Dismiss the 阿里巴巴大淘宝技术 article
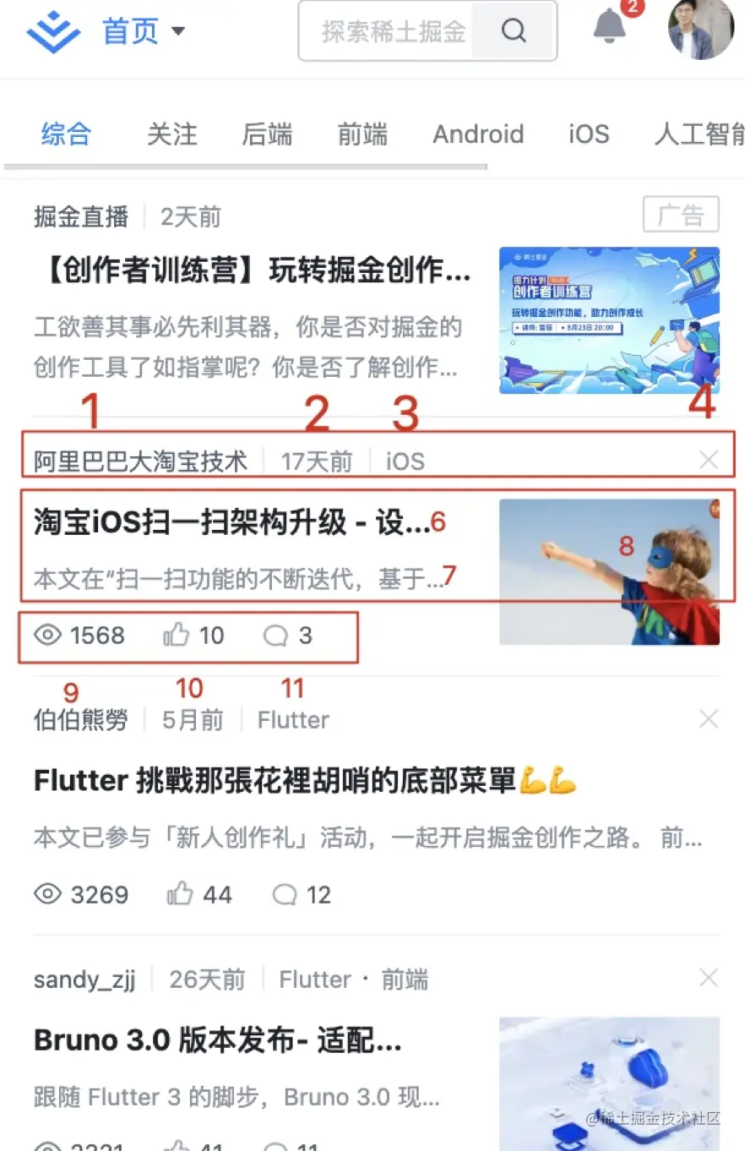The height and width of the screenshot is (1151, 745). [709, 461]
